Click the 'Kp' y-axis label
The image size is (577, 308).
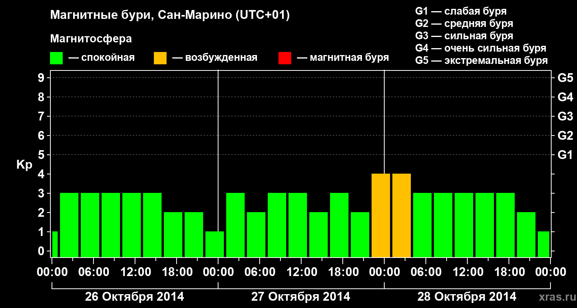coord(24,165)
